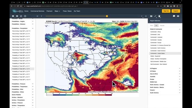This screenshot has height=108, width=192.
Task: Open Chrome downloads icon
Action: [x=171, y=6]
